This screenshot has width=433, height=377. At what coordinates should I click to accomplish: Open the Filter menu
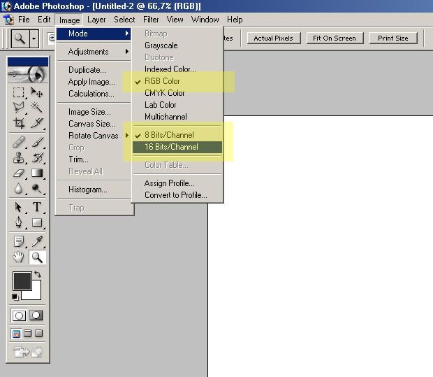151,20
